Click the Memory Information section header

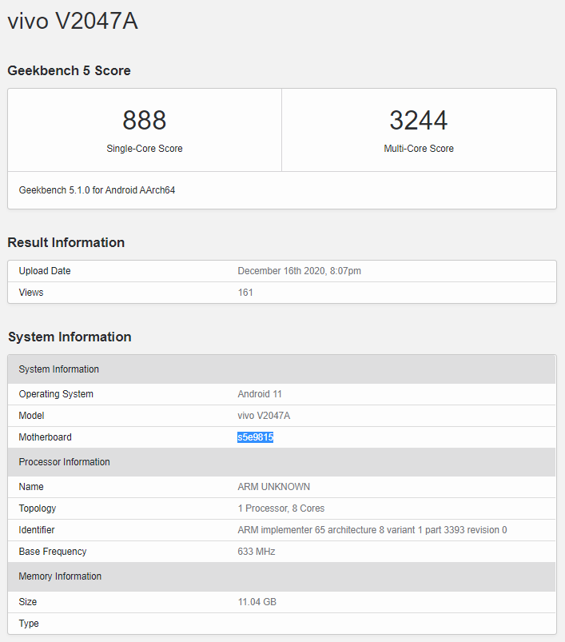click(60, 576)
